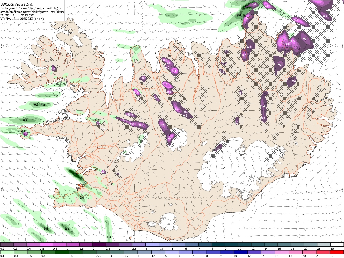The width and height of the screenshot is (344, 258).
Task: Click the "IT: Mið. 12. 11. 2025 03Z" line
Action: tap(17, 15)
